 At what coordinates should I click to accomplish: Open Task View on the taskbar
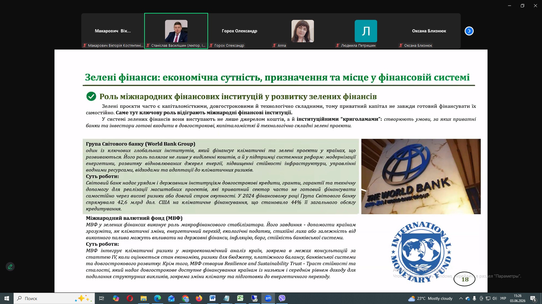coord(102,298)
